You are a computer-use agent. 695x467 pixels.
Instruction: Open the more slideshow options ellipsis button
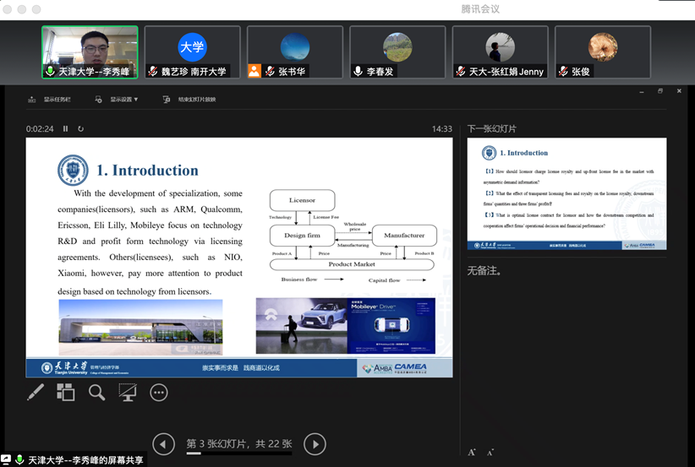click(159, 392)
